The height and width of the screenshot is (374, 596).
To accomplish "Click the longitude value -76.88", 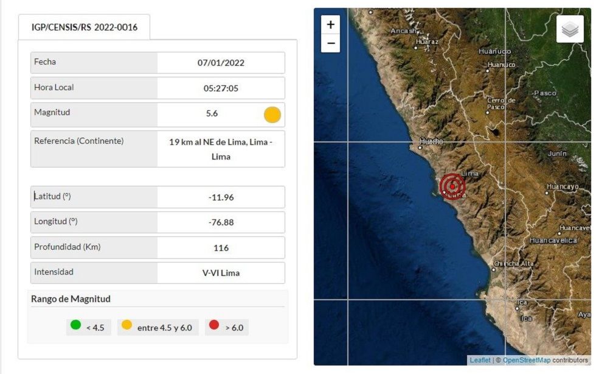I will click(x=221, y=222).
